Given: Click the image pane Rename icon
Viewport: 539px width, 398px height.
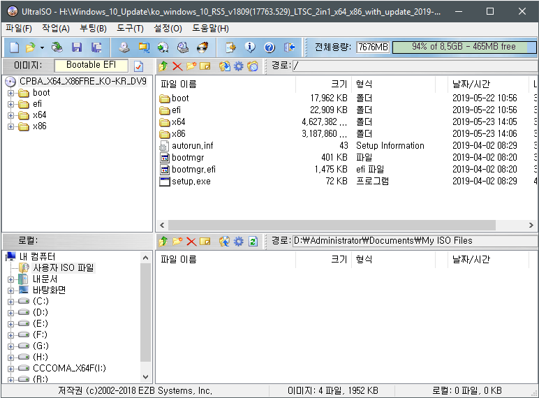Looking at the screenshot, I should click(x=205, y=66).
